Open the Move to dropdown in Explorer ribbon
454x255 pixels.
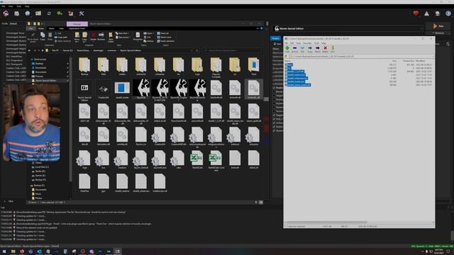77,38
